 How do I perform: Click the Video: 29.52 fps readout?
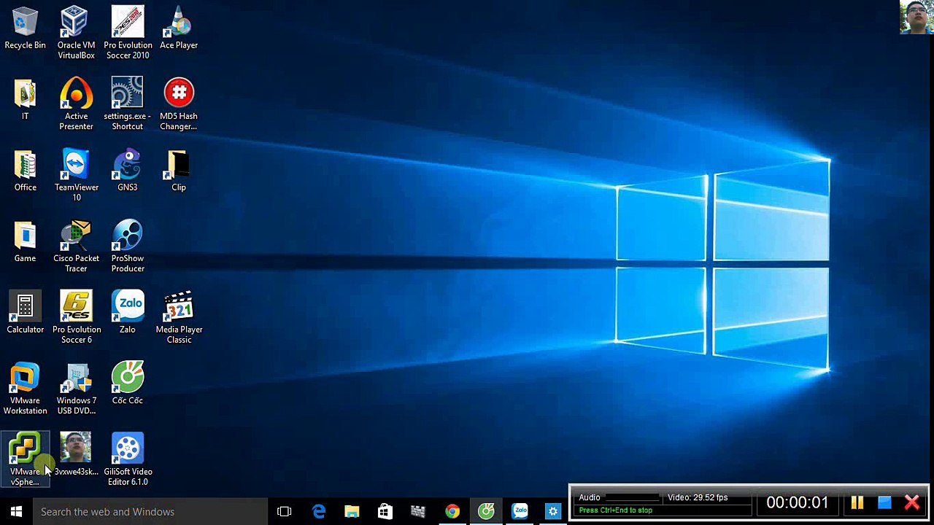[x=698, y=497]
